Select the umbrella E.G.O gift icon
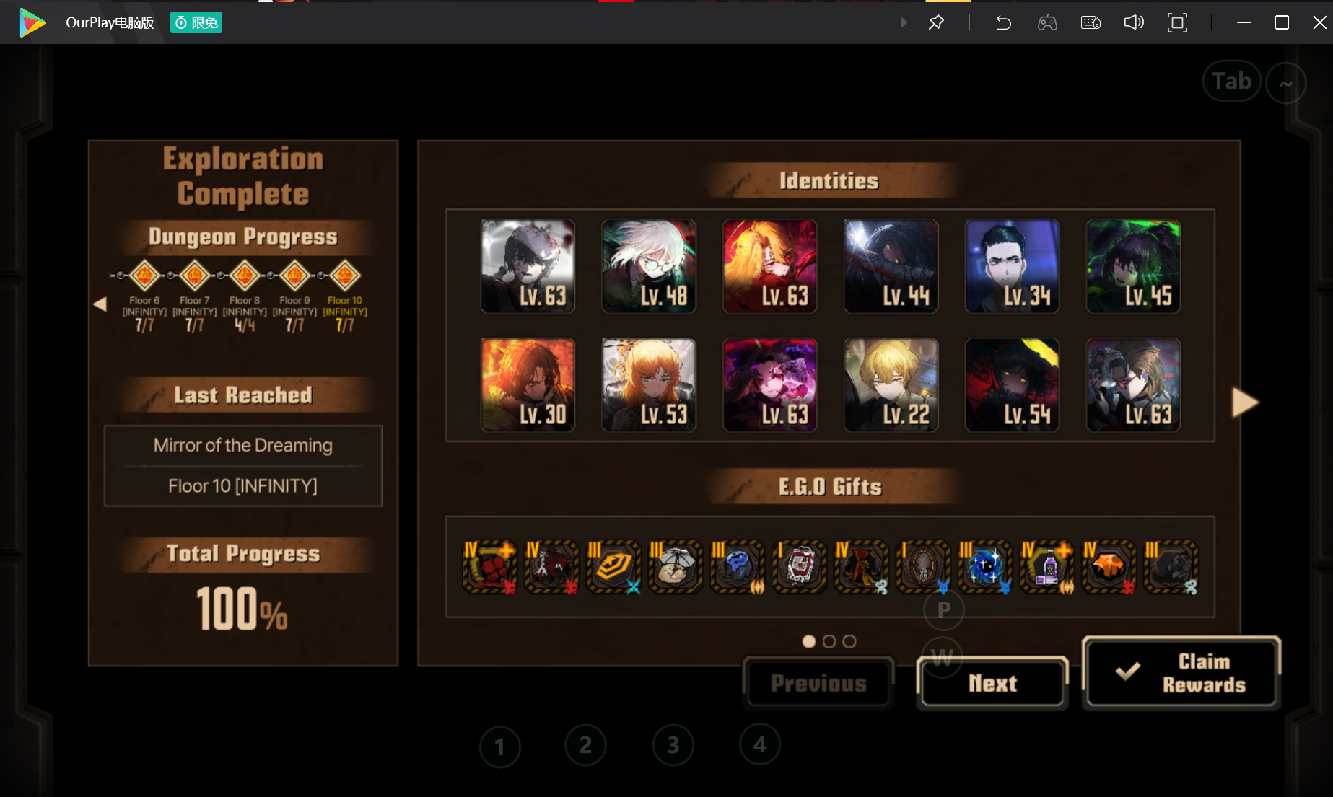The width and height of the screenshot is (1333, 797). point(676,567)
